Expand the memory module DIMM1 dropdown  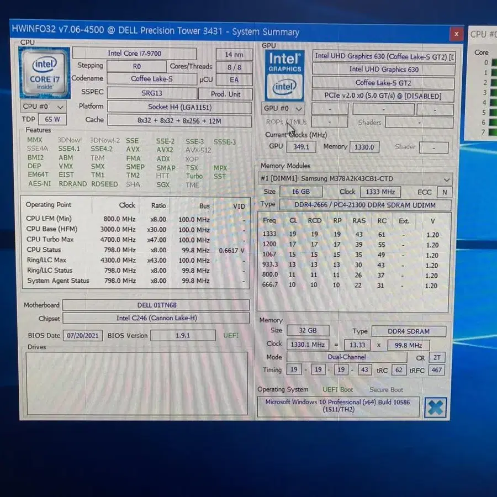(x=355, y=179)
